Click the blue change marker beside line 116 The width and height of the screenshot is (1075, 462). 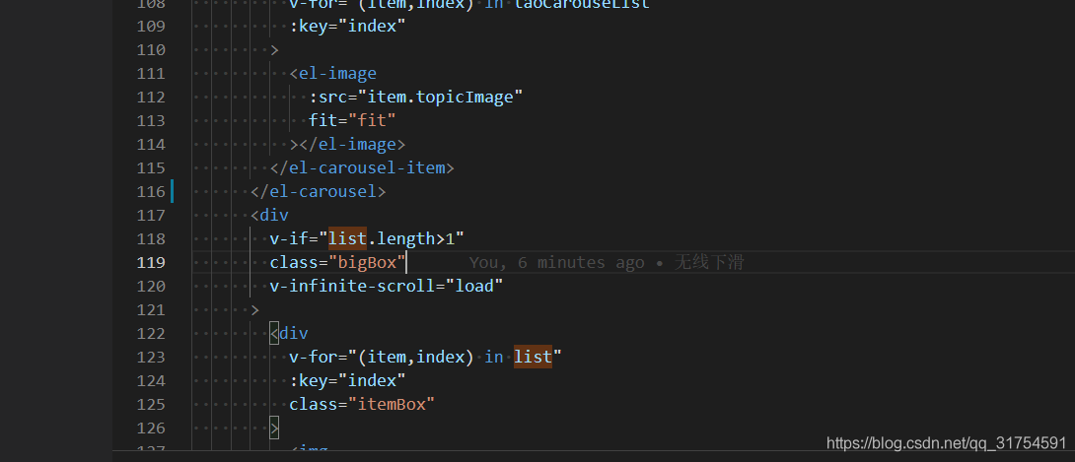pos(173,191)
